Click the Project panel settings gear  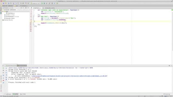click(x=26, y=8)
